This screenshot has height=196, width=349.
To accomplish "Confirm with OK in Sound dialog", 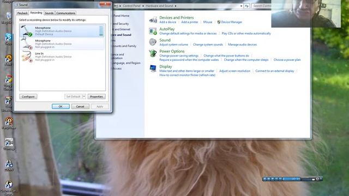I will point(61,107).
